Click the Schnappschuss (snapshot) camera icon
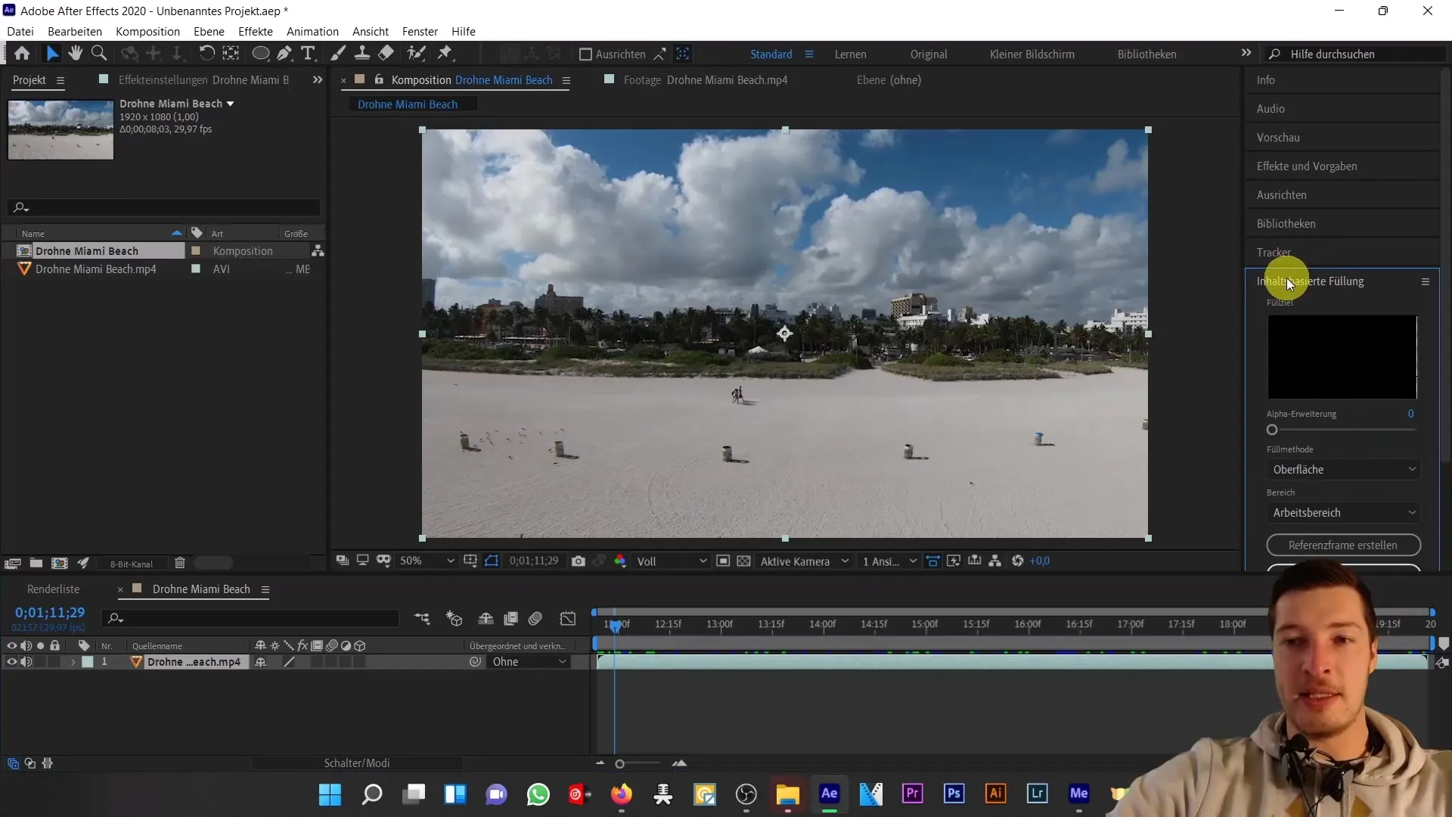The image size is (1452, 817). click(579, 561)
